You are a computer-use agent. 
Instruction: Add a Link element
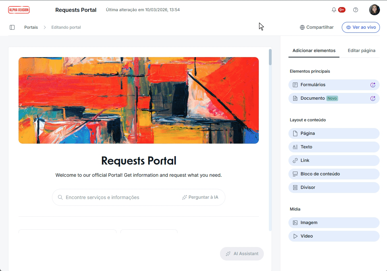334,161
